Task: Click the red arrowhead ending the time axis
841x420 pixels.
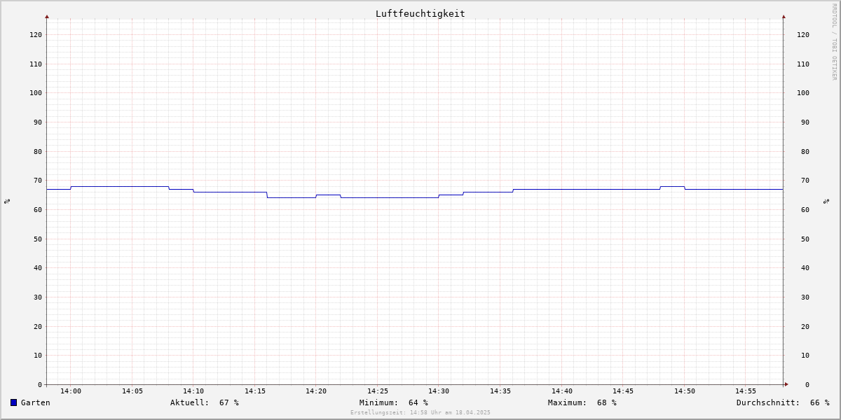Action: 786,384
